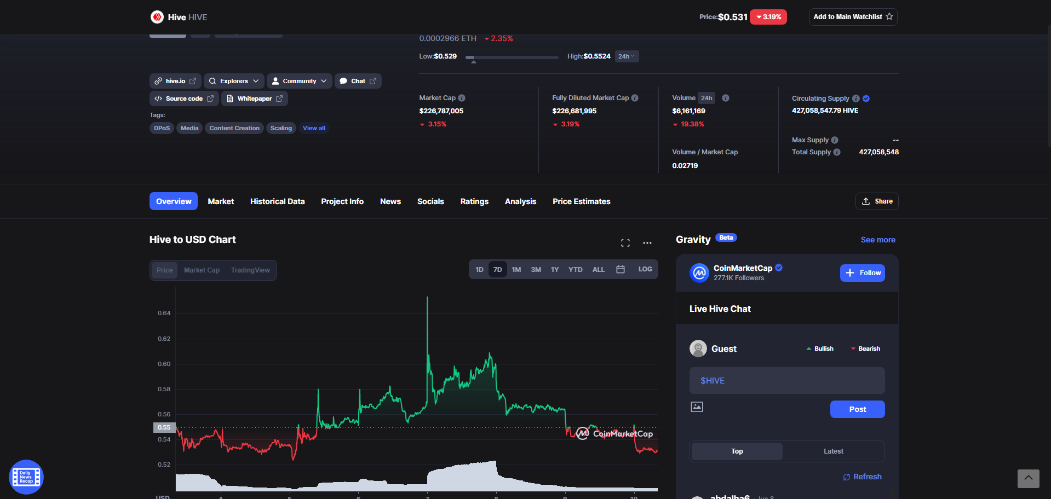
Task: Select Market Cap chart view
Action: (x=202, y=270)
